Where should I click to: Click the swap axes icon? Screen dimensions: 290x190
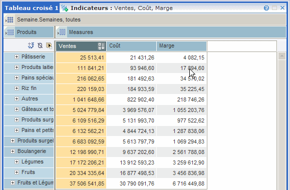31,45
